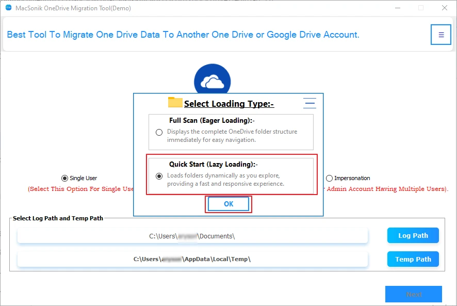The image size is (457, 306).
Task: Click the yellow folder icon in the dialog
Action: pyautogui.click(x=175, y=102)
